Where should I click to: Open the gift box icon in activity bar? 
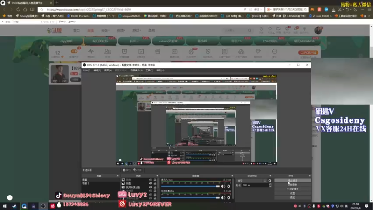click(x=158, y=52)
